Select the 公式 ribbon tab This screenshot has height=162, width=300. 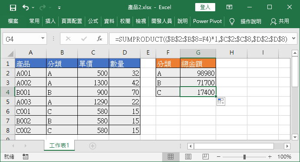click(93, 21)
